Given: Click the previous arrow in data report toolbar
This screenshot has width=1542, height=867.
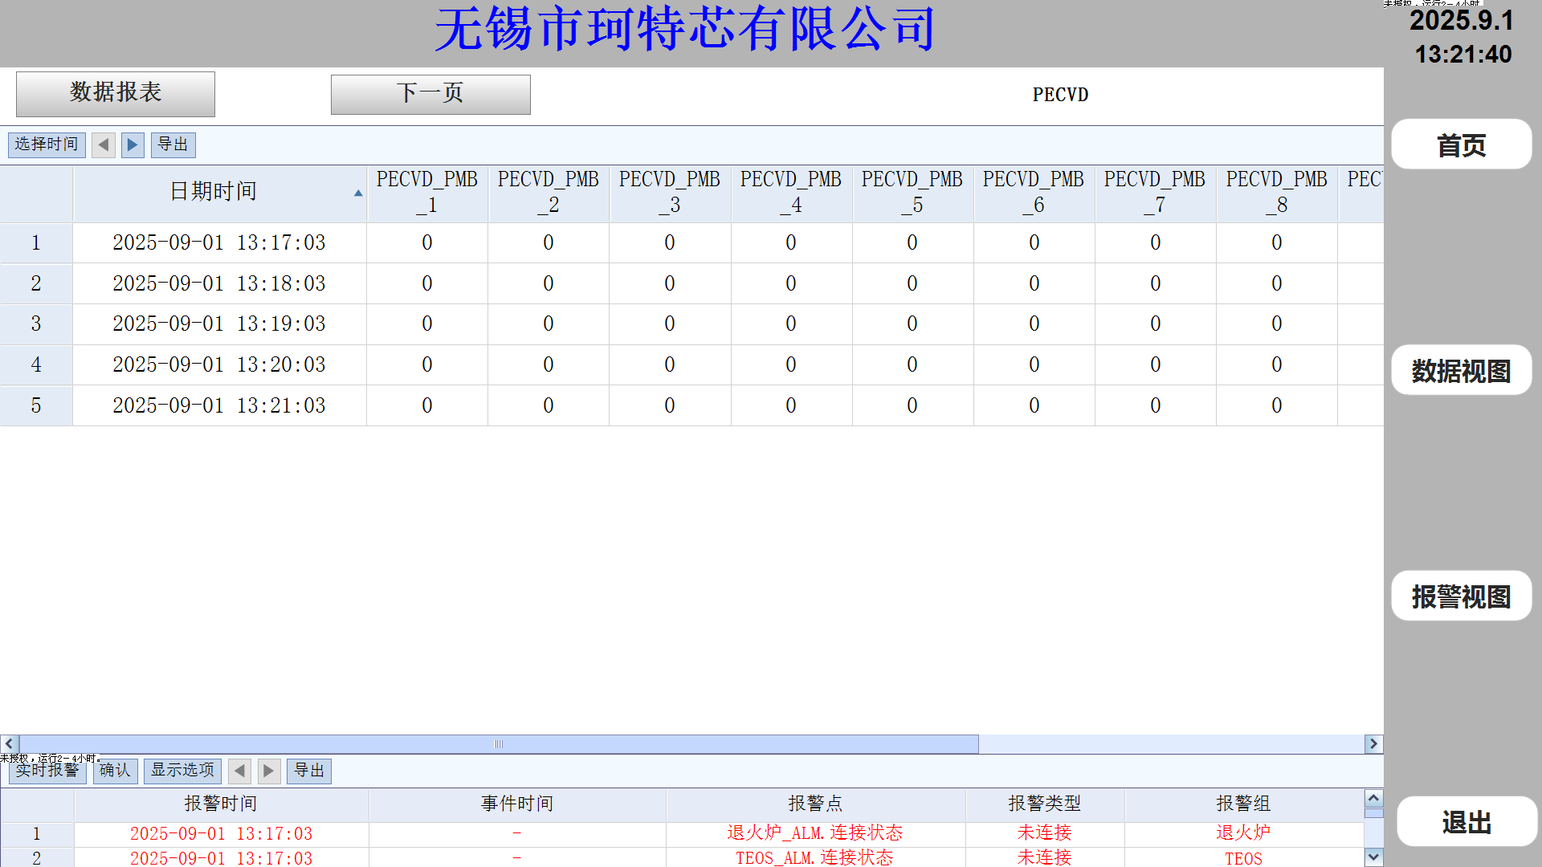Looking at the screenshot, I should (104, 145).
